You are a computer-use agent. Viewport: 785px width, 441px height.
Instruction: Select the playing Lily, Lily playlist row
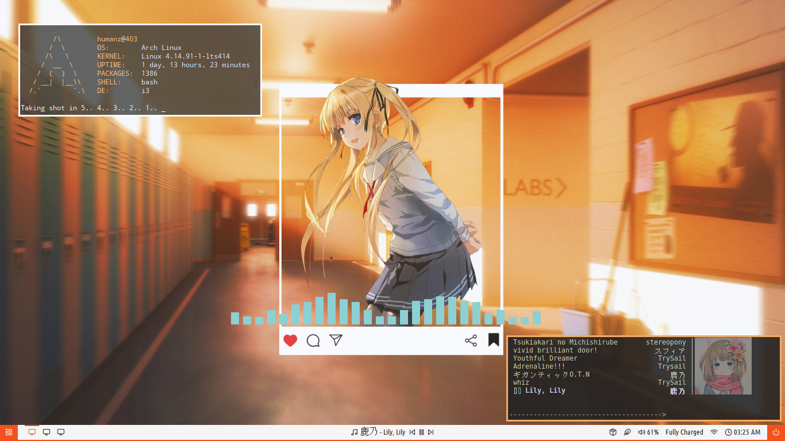pos(599,390)
